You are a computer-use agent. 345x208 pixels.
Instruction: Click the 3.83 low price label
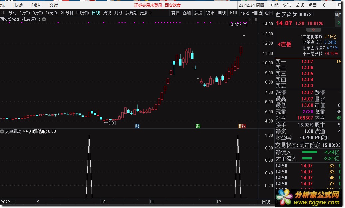112,123
